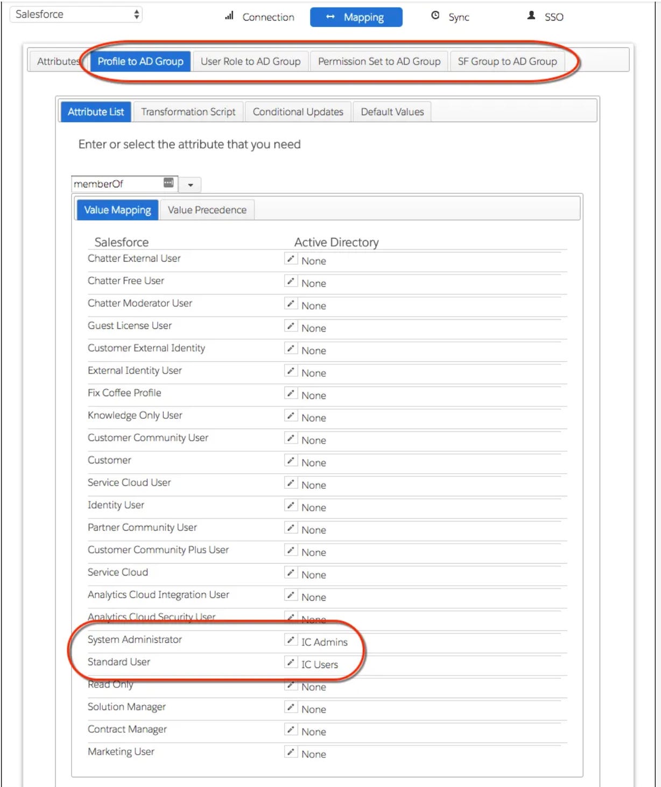Select the Value Mapping tab
The height and width of the screenshot is (787, 661).
pyautogui.click(x=117, y=210)
